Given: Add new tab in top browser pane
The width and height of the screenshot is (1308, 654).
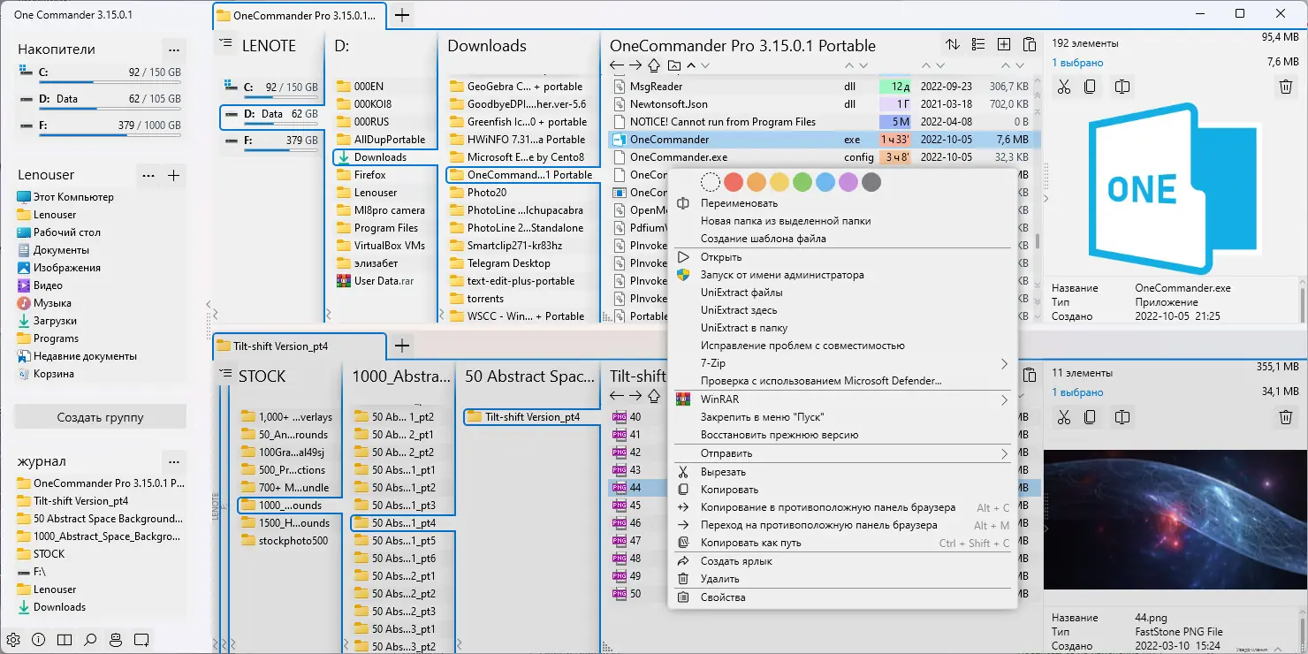Looking at the screenshot, I should pos(402,15).
